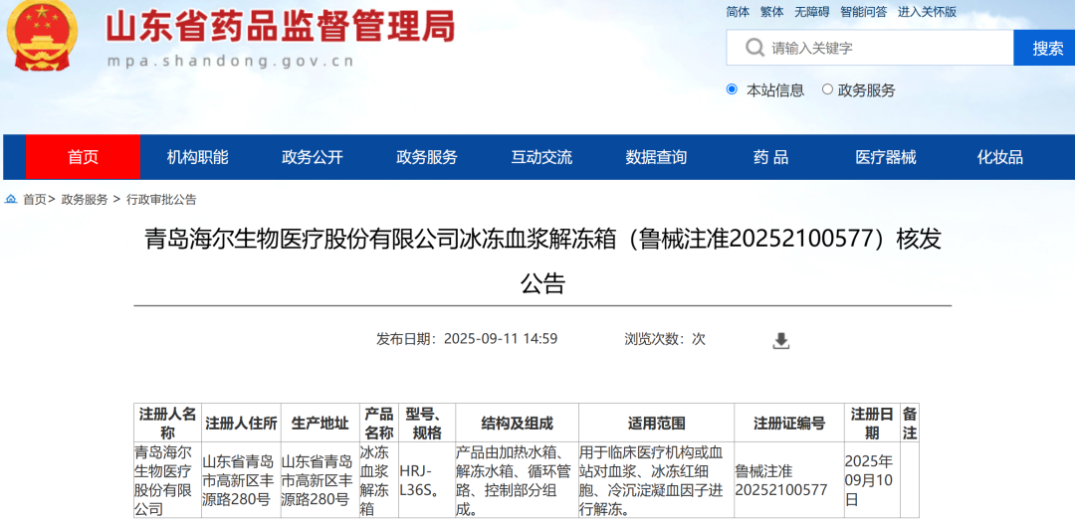1075x520 pixels.
Task: Click the 备注 column header
Action: pos(910,423)
